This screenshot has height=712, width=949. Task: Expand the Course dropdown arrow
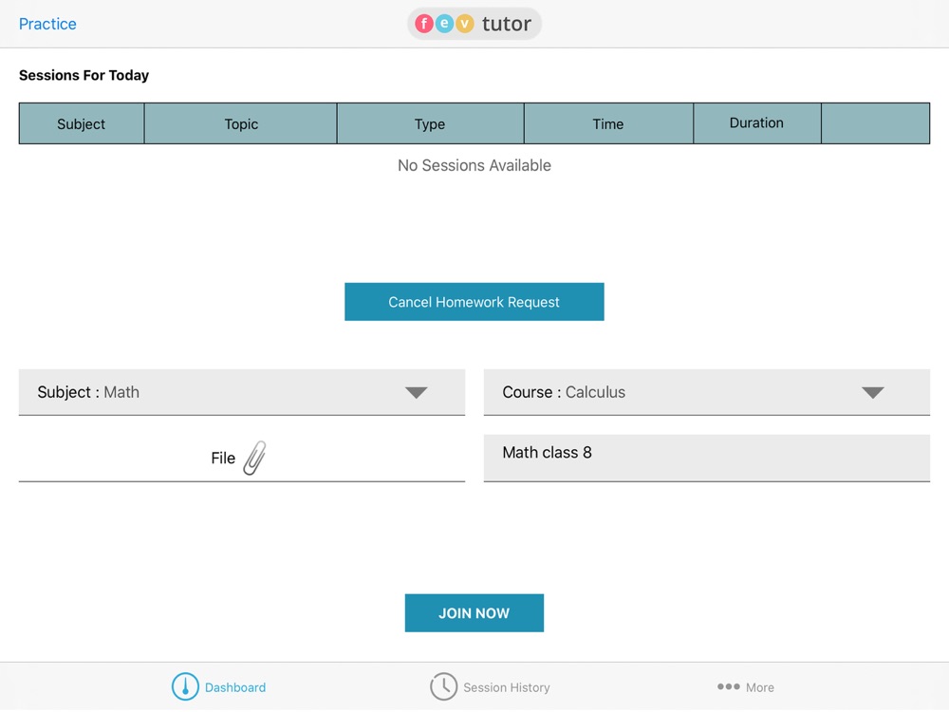pyautogui.click(x=873, y=392)
